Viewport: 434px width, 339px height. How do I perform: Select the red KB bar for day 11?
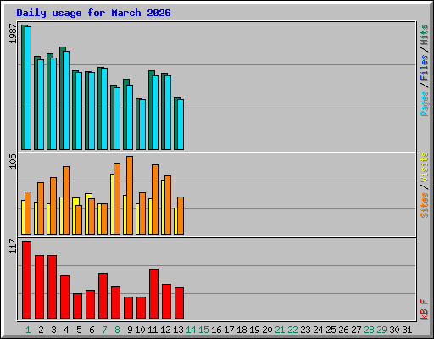tap(154, 294)
